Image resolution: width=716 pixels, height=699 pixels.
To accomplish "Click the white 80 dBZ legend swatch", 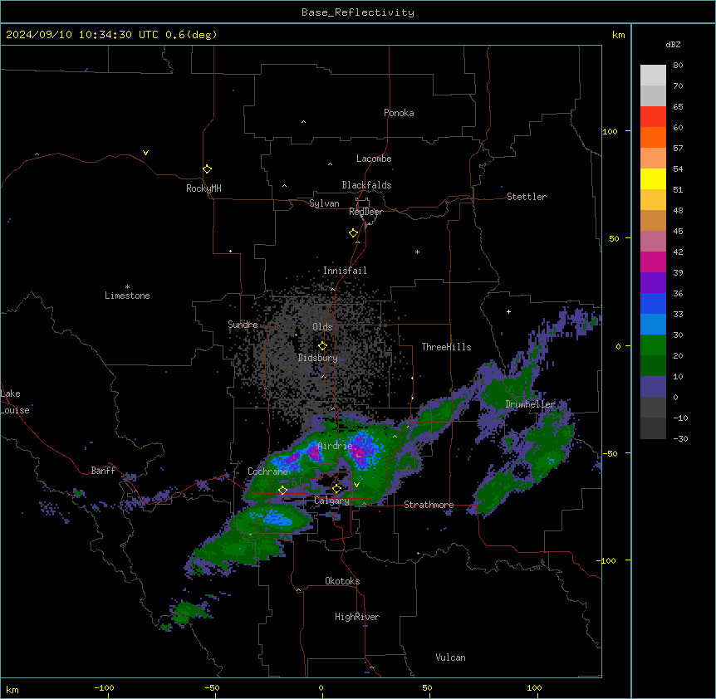I will tap(653, 76).
